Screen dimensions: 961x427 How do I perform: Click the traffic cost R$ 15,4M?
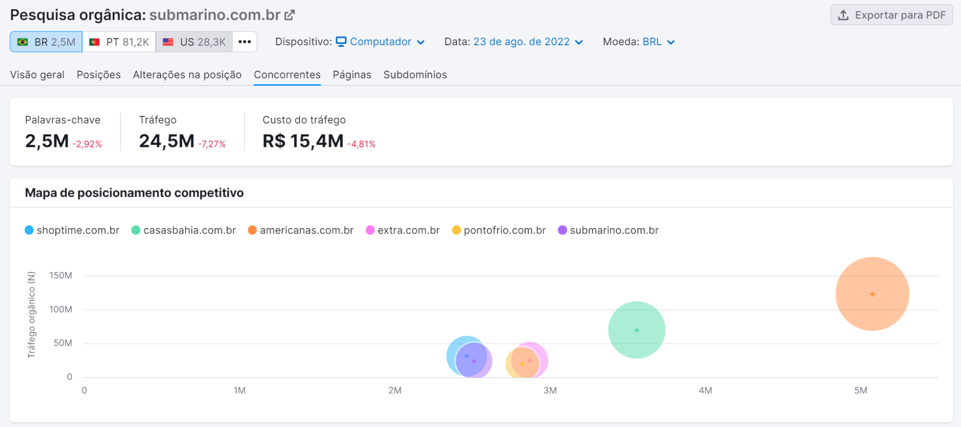(303, 141)
